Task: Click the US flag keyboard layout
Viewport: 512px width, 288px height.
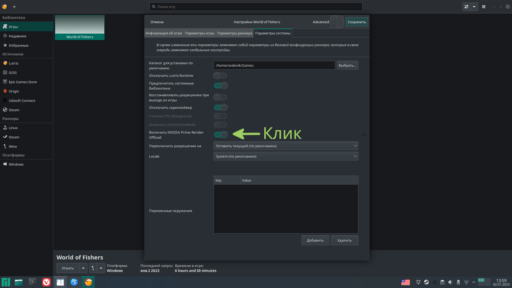Action: [406, 282]
